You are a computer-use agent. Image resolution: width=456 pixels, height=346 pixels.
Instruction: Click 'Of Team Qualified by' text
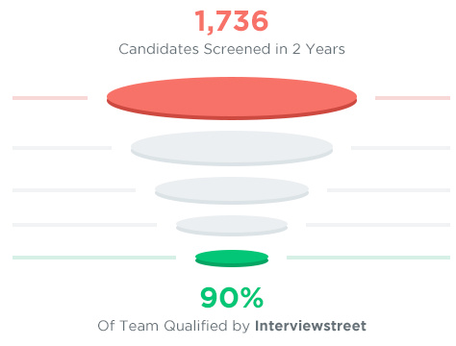point(173,326)
